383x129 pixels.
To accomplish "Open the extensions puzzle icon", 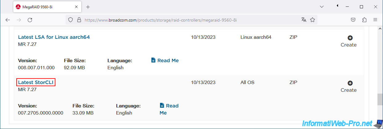I will [365, 20].
